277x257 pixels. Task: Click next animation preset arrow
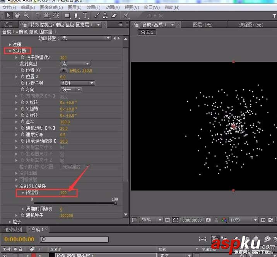pos(119,38)
